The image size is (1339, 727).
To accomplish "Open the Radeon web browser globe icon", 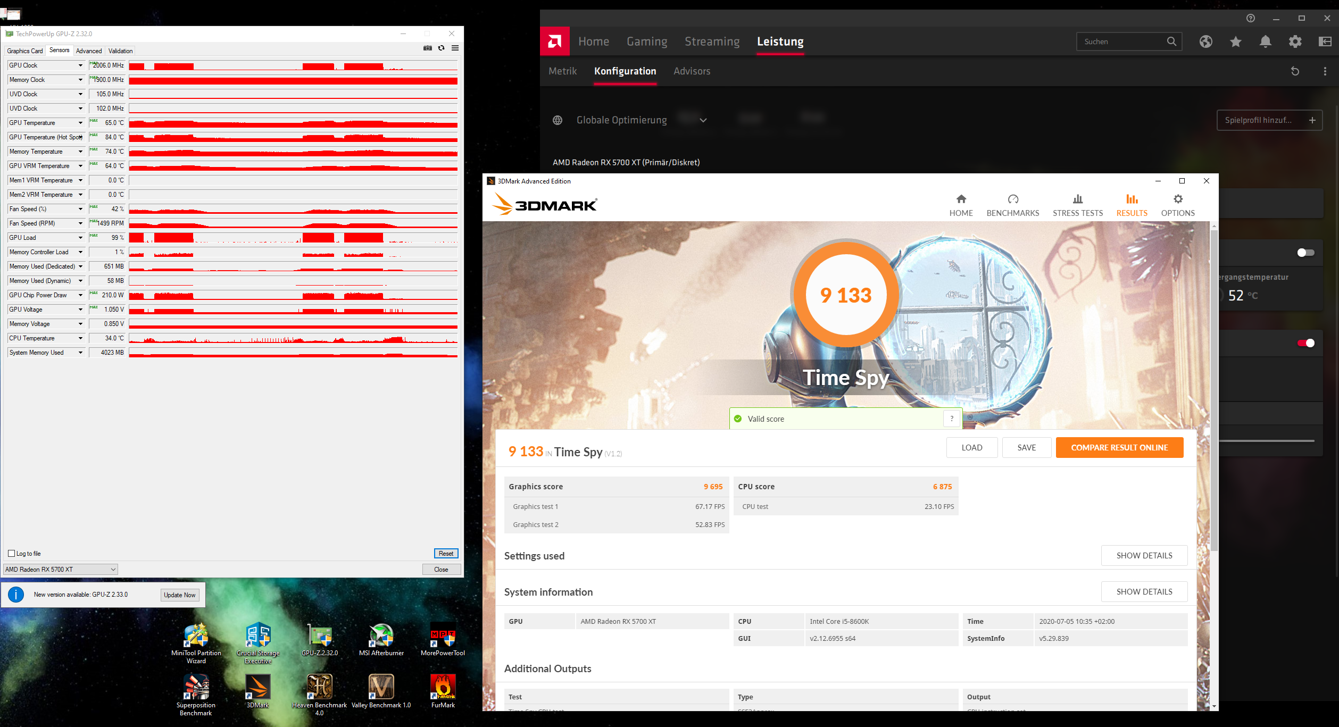I will (x=1205, y=41).
